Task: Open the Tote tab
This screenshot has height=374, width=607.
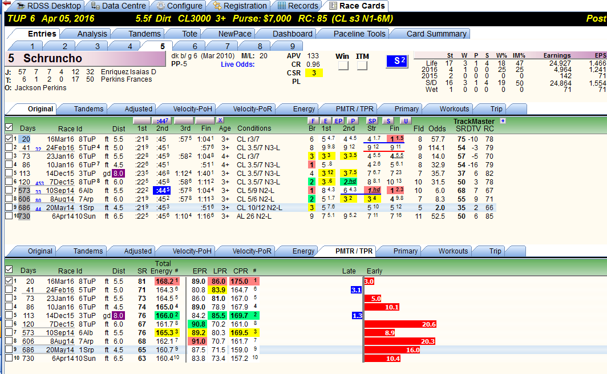Action: coord(189,34)
